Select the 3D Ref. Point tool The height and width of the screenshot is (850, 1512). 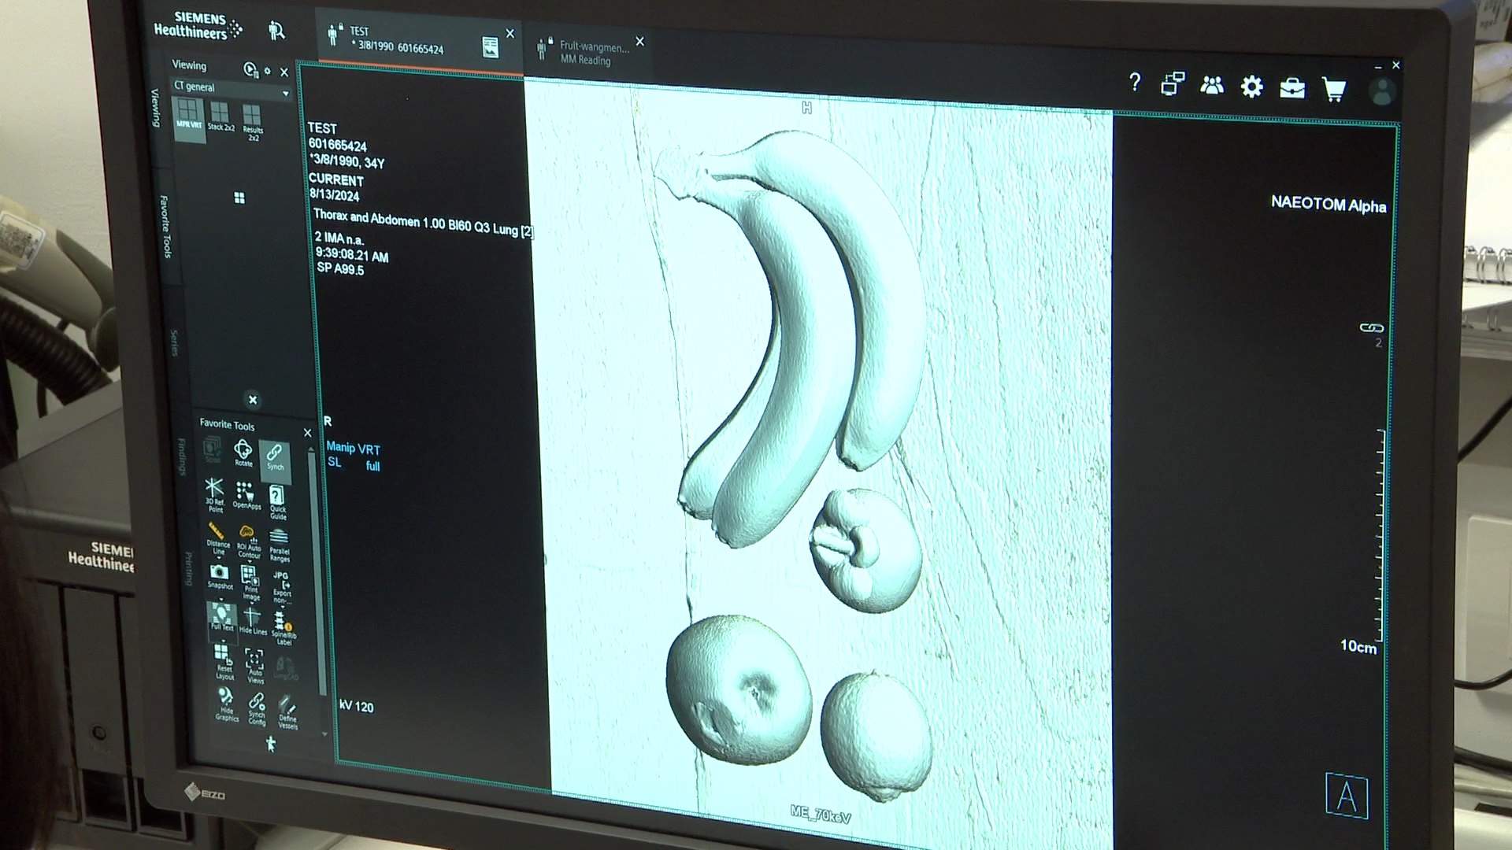[214, 493]
